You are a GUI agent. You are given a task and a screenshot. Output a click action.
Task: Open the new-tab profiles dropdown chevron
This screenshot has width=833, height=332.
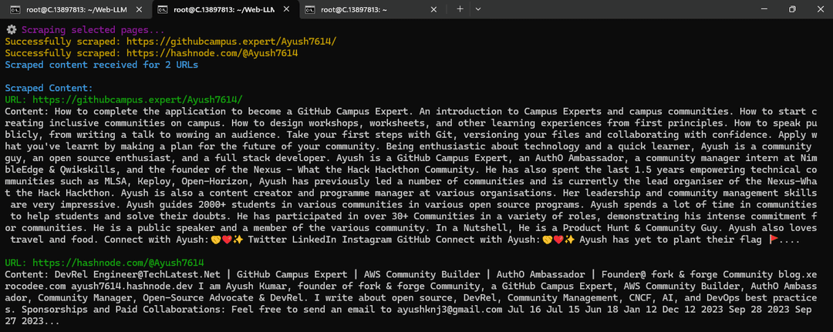point(478,9)
